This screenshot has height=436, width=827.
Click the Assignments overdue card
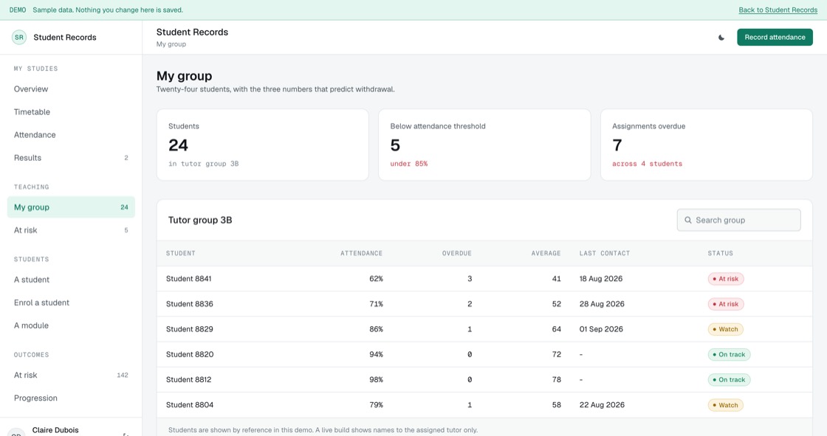(707, 145)
